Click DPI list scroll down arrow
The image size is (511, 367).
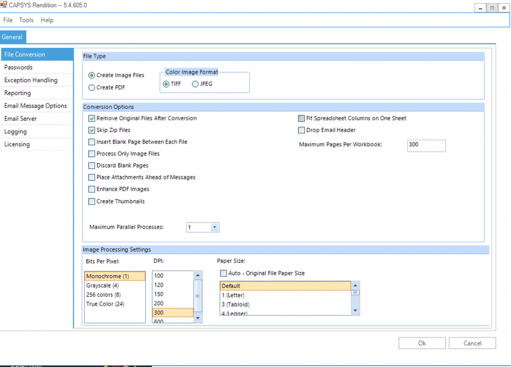[198, 318]
